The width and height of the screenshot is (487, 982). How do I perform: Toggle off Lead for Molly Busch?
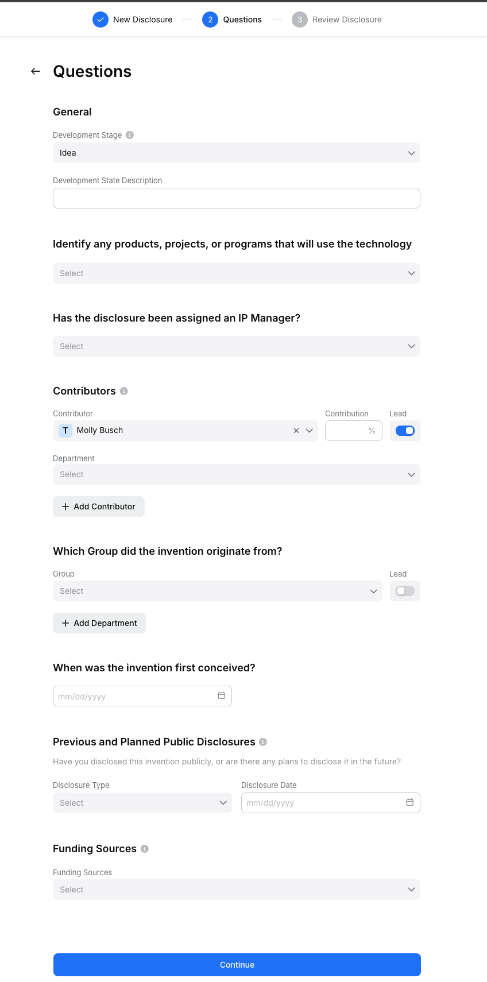click(405, 431)
